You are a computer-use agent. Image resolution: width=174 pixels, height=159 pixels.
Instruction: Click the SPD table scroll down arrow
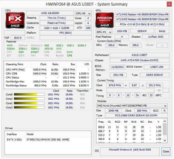click(x=165, y=140)
